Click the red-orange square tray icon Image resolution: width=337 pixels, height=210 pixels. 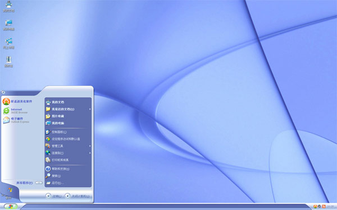[324, 206]
